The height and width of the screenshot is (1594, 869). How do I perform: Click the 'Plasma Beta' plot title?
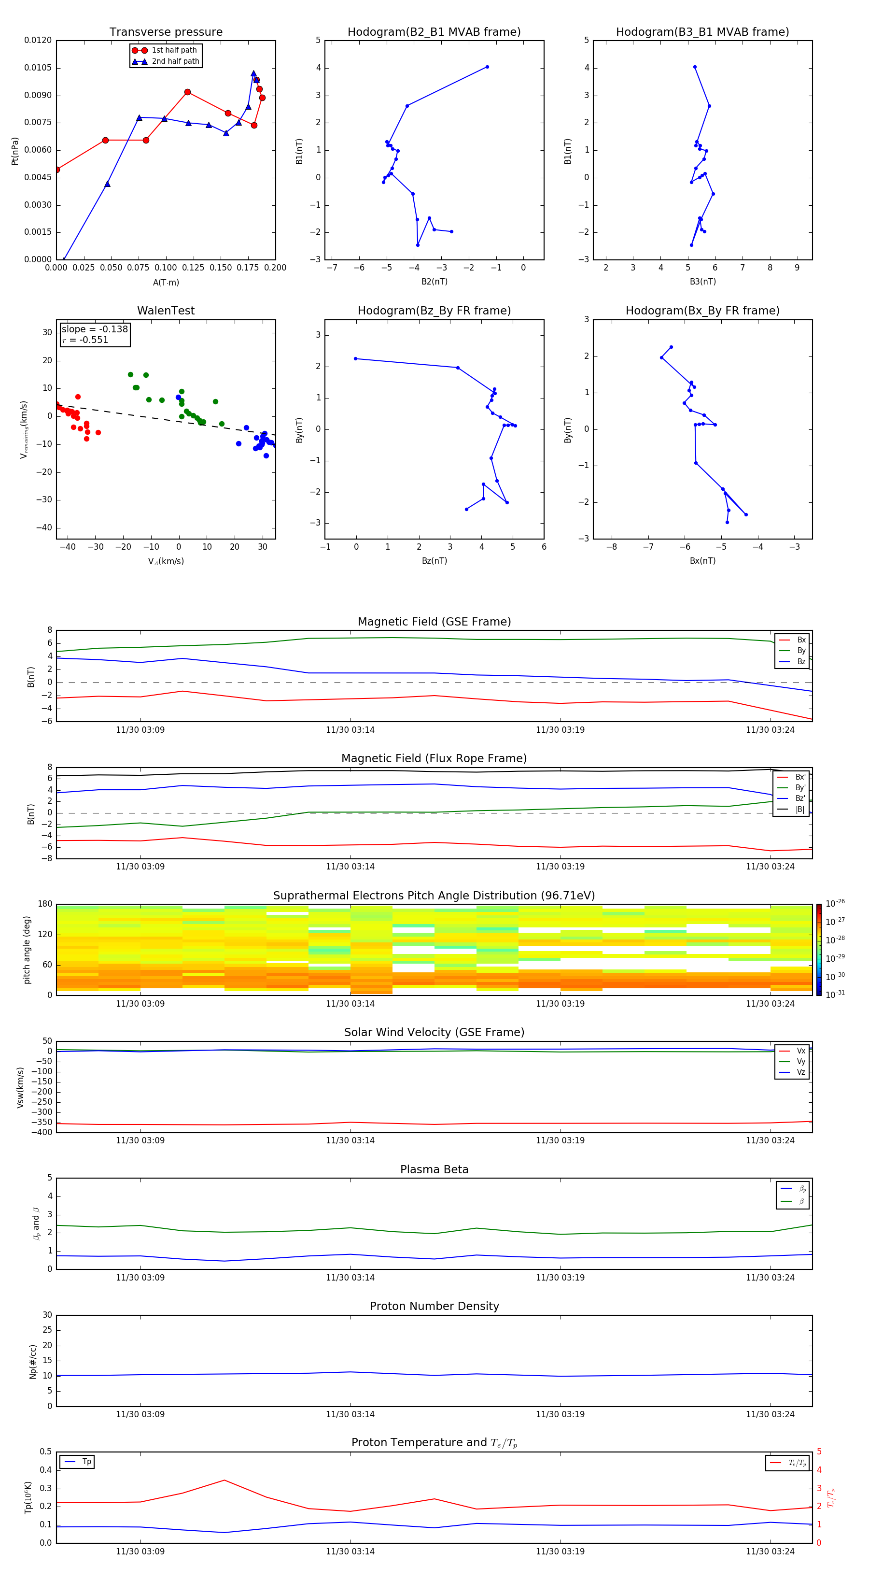434,1169
